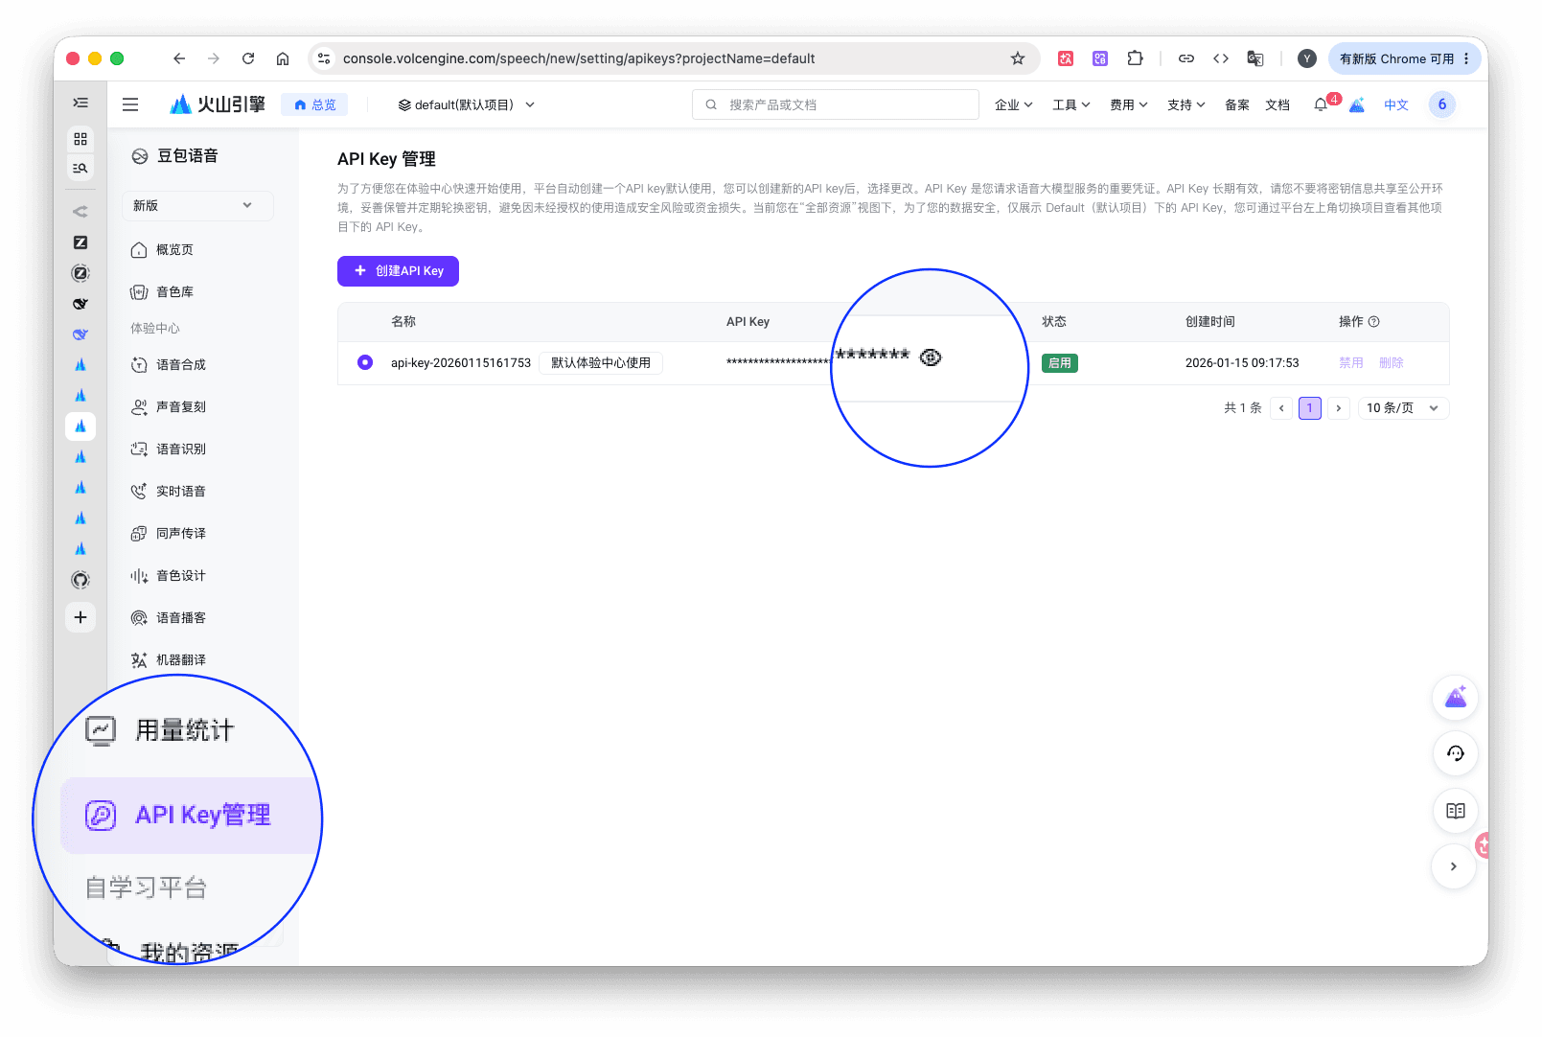Collapse the browser's vertical tab sidebar
Screen dimensions: 1542x1037
(81, 103)
